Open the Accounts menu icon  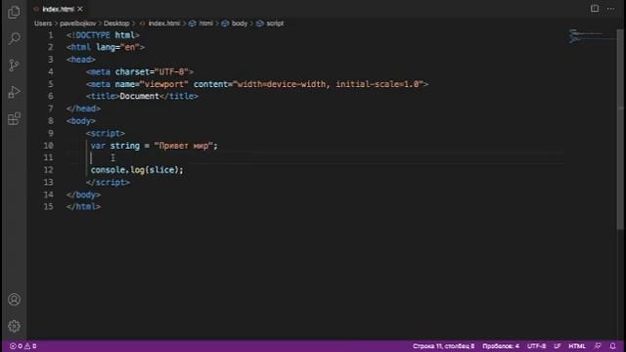coord(14,299)
